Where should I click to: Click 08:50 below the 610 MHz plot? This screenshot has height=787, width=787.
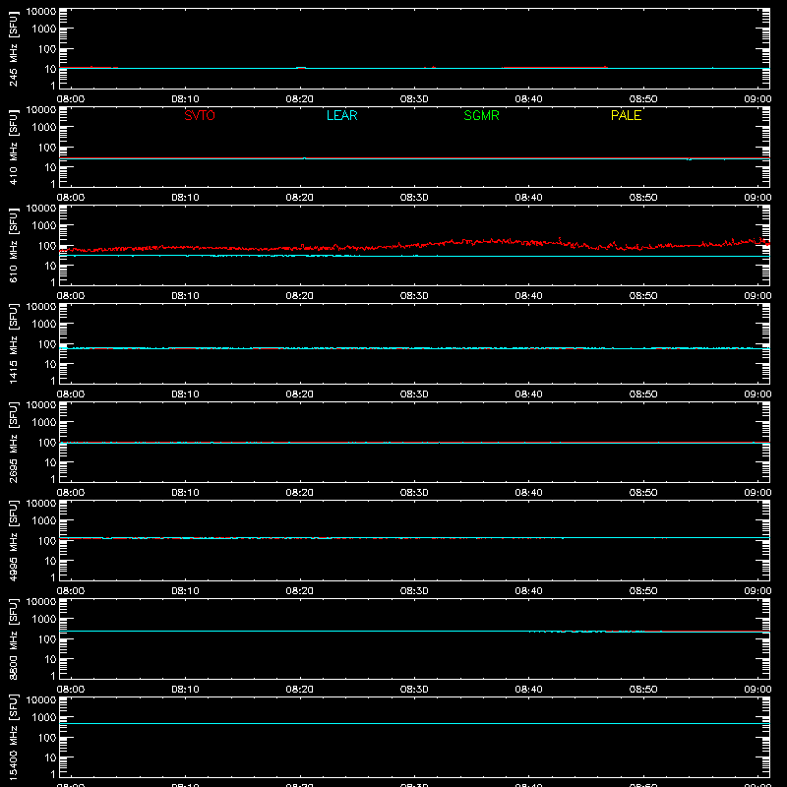click(643, 296)
